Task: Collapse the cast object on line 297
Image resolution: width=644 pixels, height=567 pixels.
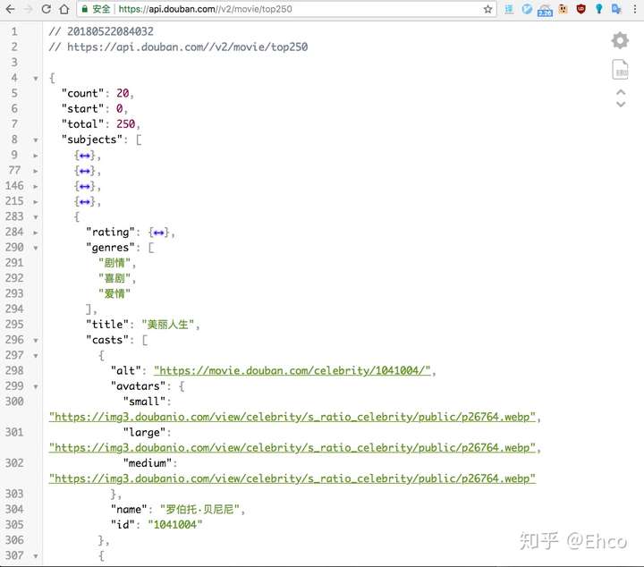Action: coord(36,356)
